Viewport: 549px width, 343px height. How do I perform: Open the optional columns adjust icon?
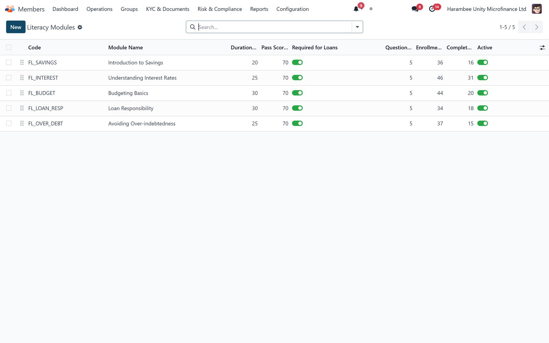click(x=542, y=48)
